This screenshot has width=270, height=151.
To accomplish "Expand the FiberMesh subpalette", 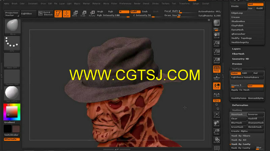I will tap(238, 54).
